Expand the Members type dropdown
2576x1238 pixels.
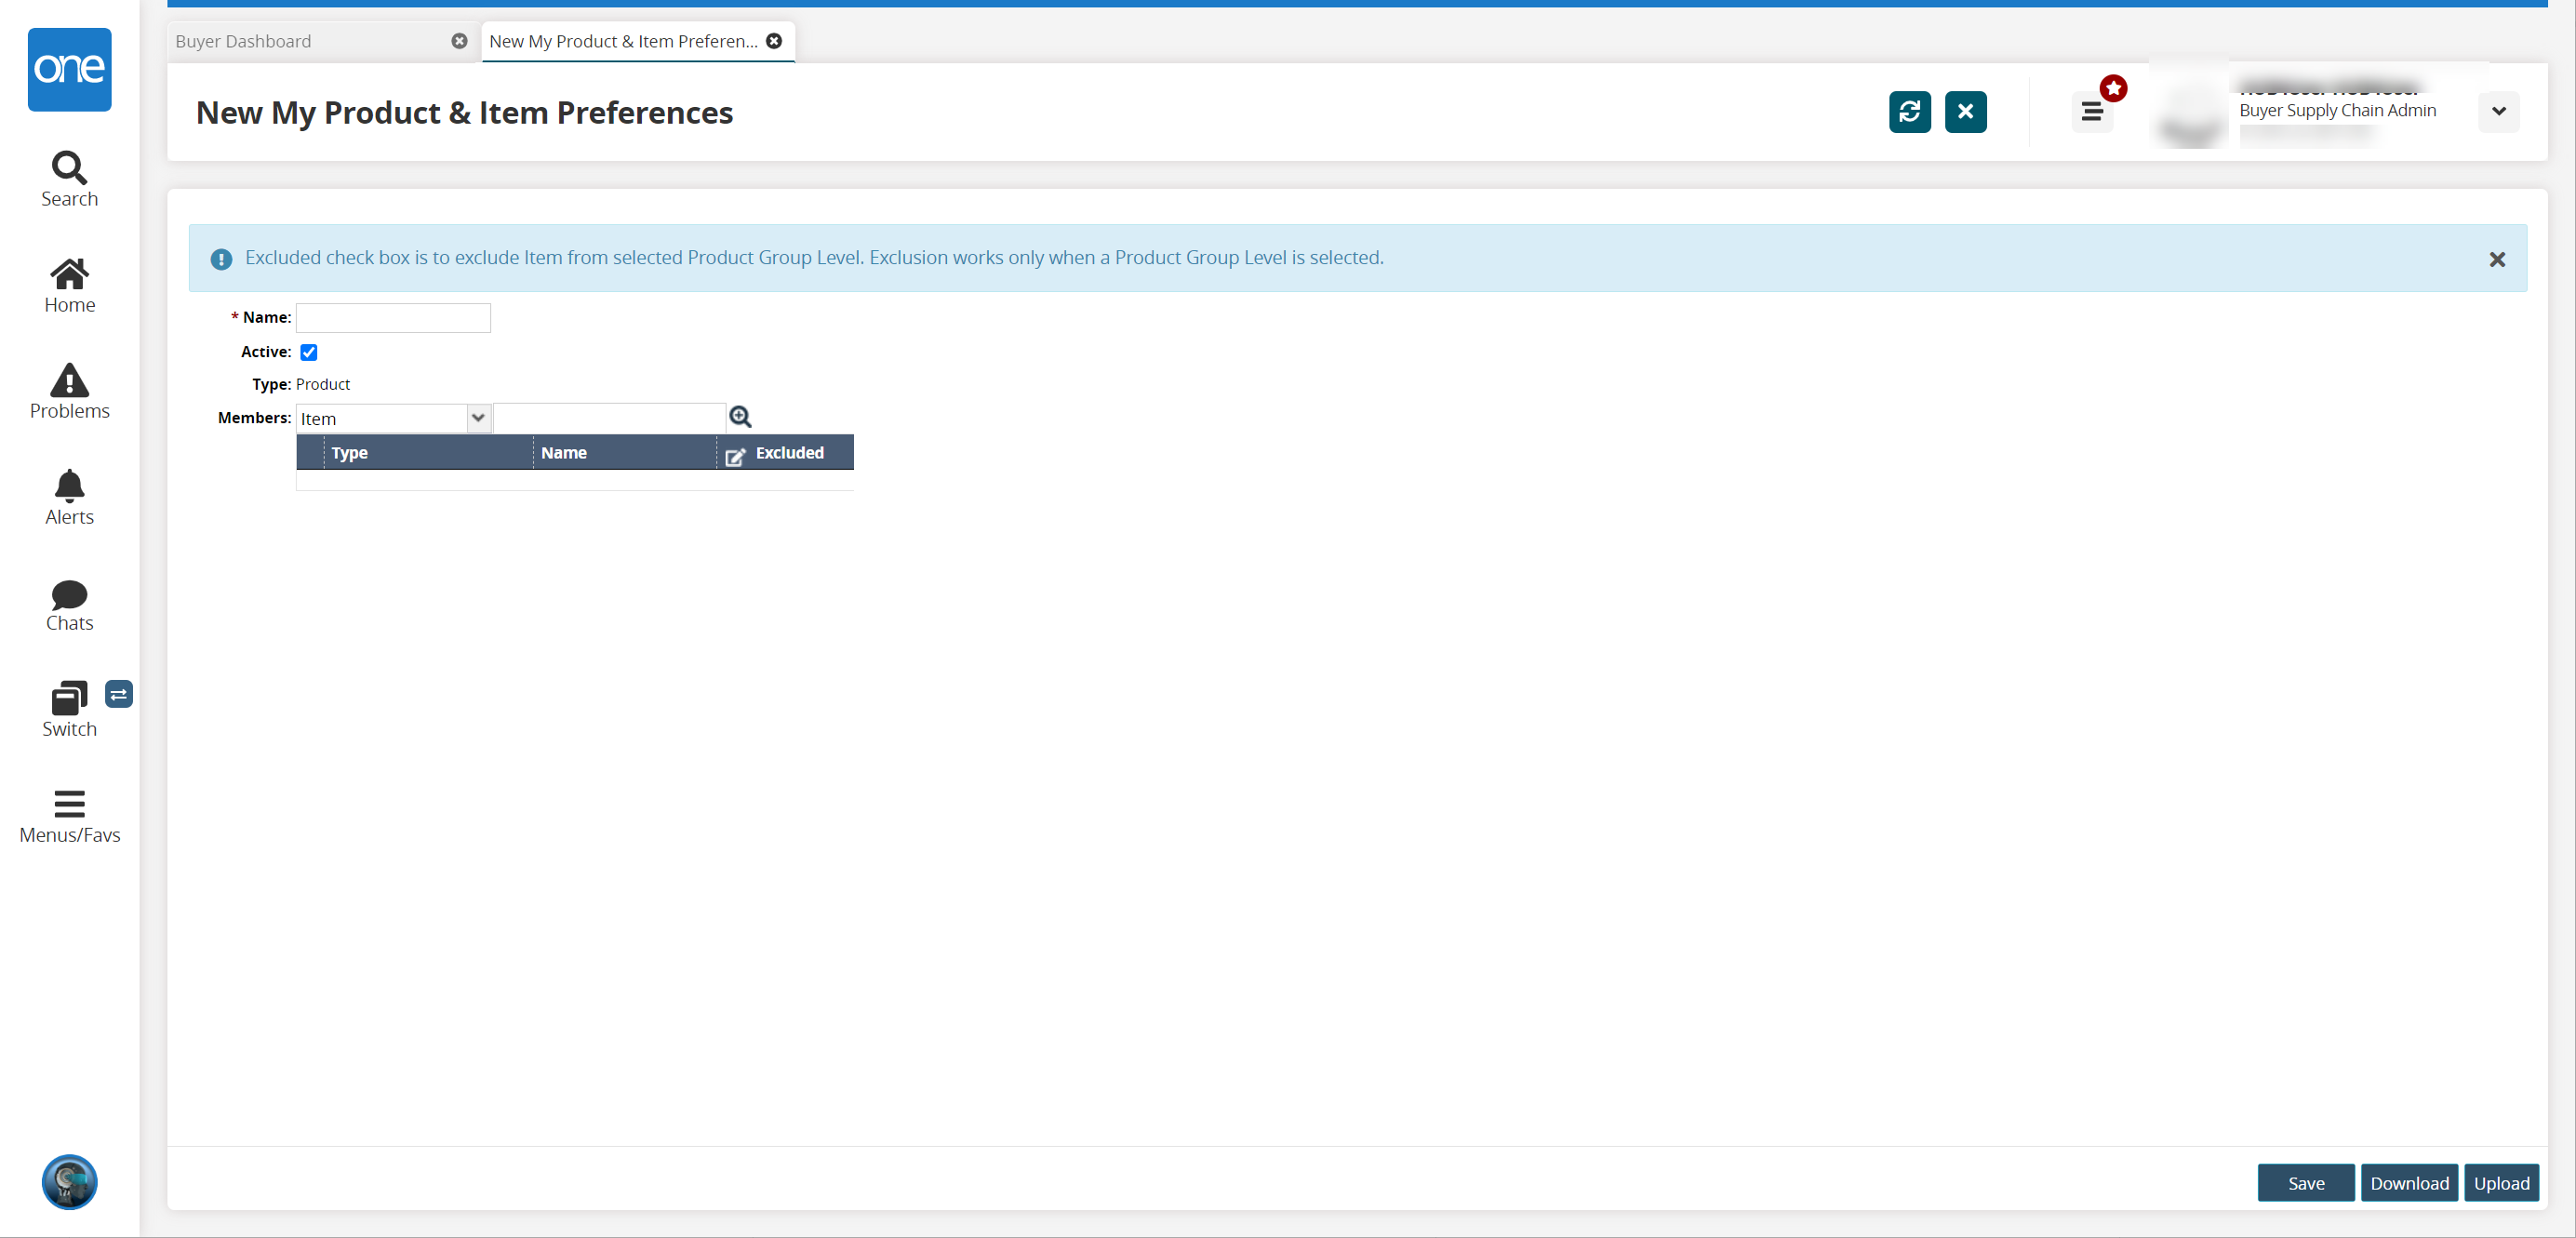click(x=478, y=418)
